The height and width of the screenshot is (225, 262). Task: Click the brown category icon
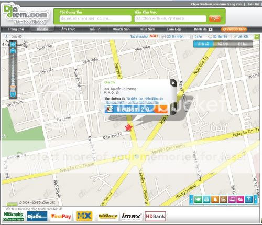(x=223, y=199)
